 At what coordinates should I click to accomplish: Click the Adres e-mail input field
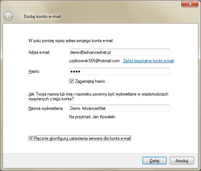[x=119, y=52]
